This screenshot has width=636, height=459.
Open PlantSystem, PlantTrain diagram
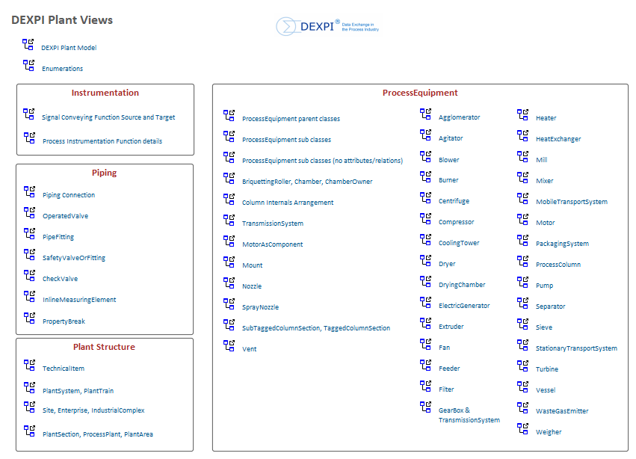[78, 391]
